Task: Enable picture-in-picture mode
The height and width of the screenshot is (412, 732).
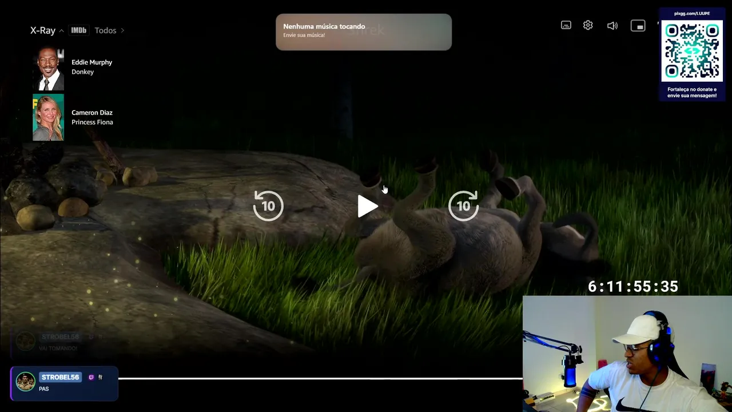Action: click(x=638, y=26)
